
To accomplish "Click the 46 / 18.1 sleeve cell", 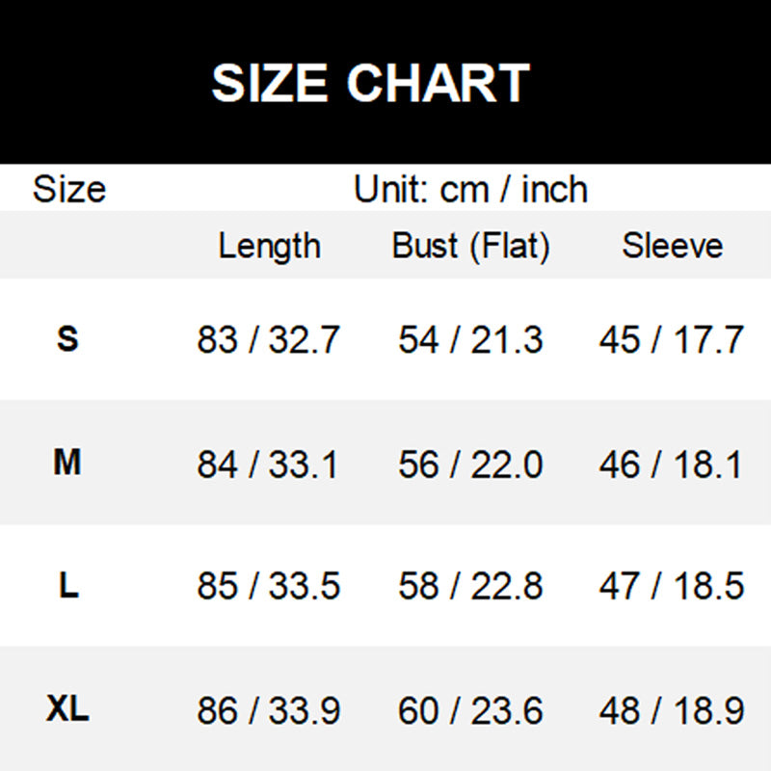I will (x=672, y=465).
